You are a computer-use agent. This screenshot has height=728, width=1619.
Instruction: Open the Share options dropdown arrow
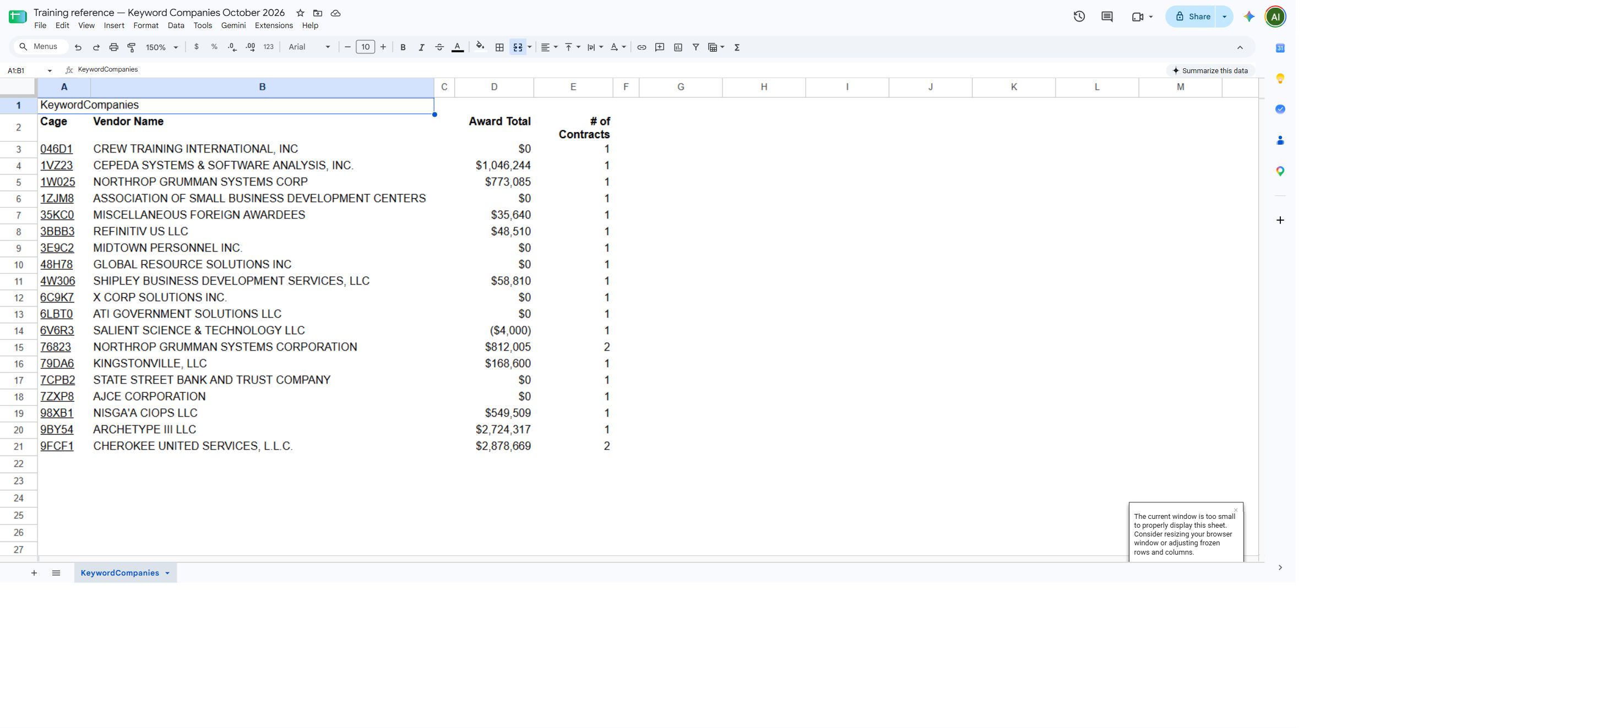pyautogui.click(x=1224, y=17)
